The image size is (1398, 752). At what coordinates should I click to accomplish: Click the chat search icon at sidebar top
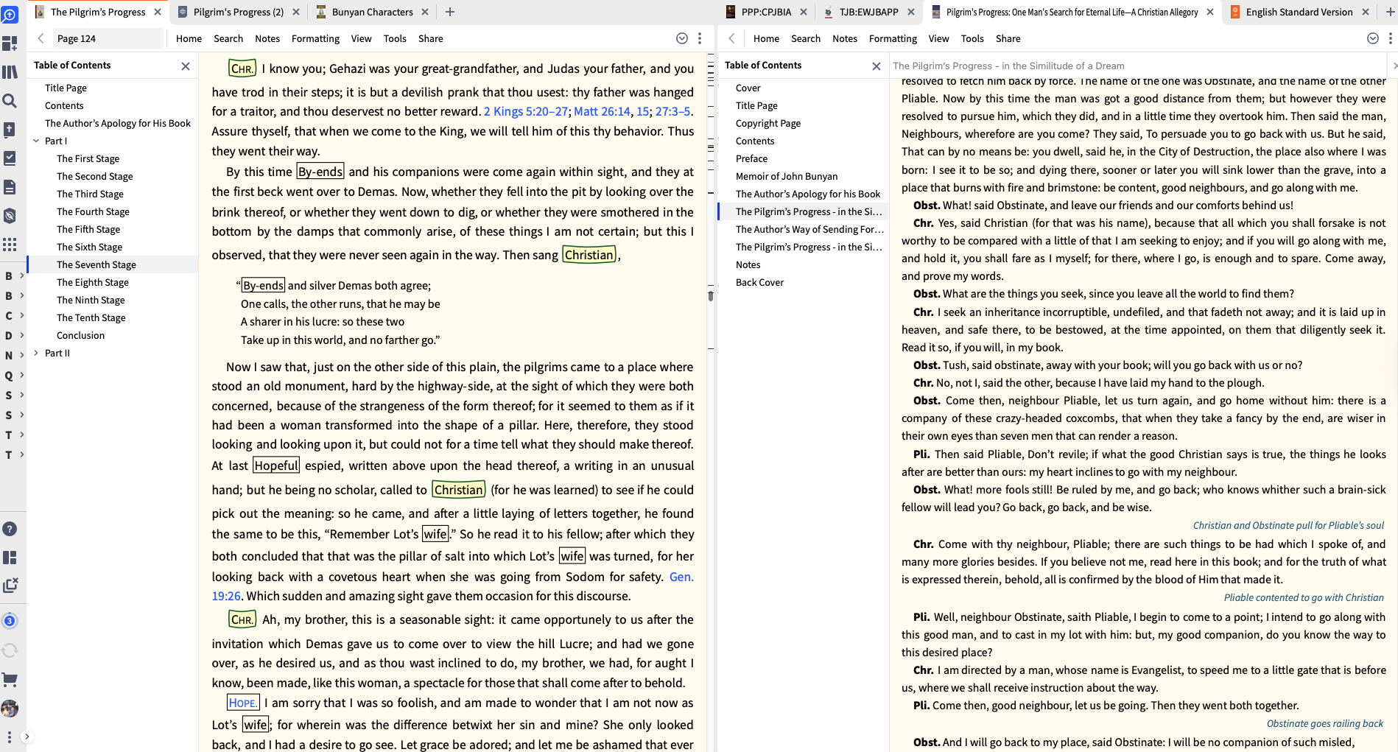pos(10,14)
